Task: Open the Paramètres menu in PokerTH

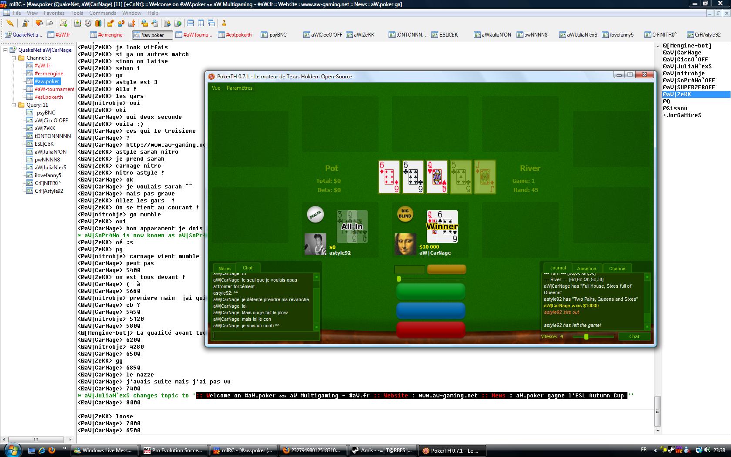Action: coord(239,88)
